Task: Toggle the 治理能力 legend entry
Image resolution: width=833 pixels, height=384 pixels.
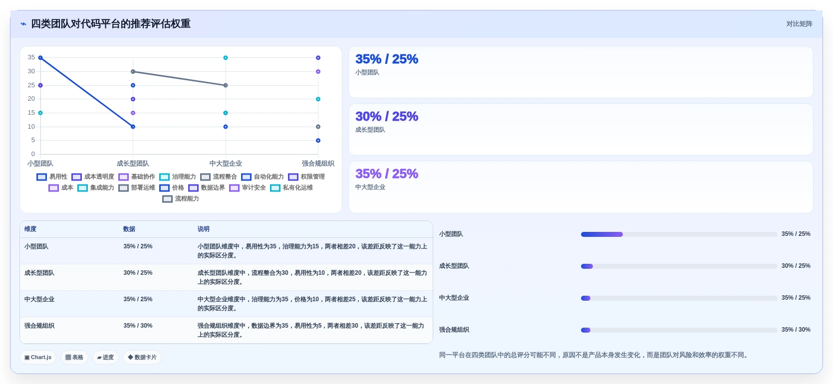Action: point(178,177)
